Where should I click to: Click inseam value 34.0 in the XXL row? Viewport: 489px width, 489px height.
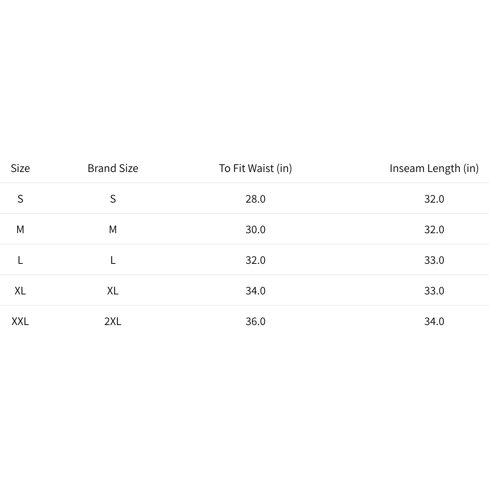coord(434,321)
